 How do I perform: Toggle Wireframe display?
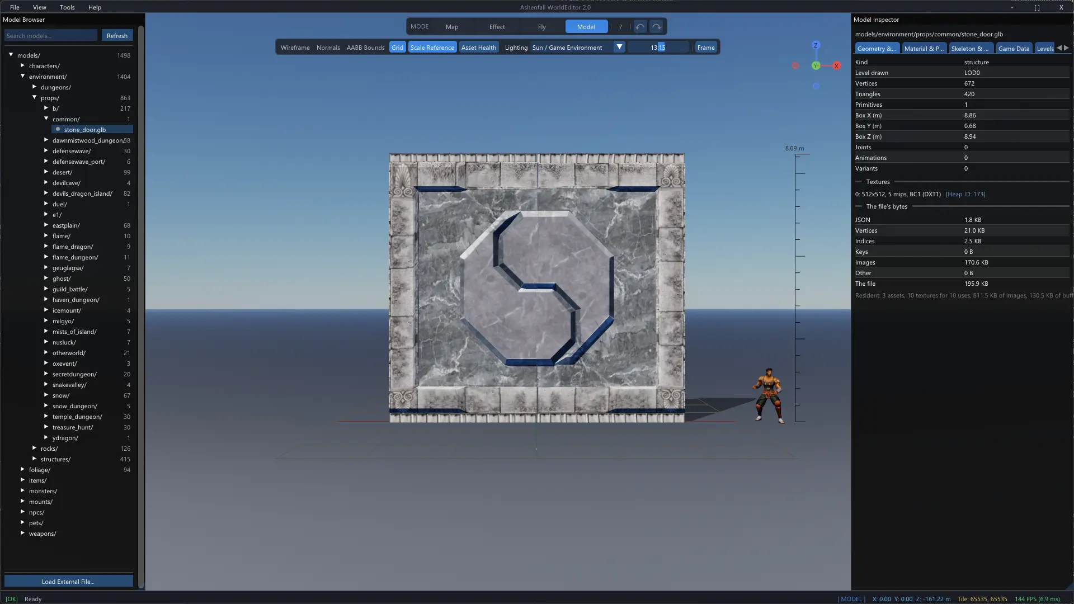coord(295,48)
